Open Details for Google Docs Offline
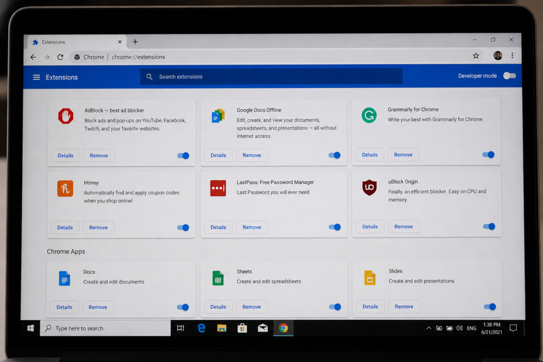The width and height of the screenshot is (543, 362). pos(218,155)
